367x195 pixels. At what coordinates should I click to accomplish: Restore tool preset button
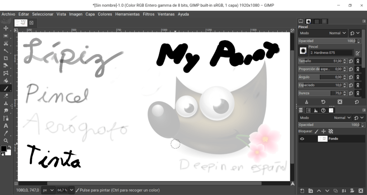[x=323, y=102]
